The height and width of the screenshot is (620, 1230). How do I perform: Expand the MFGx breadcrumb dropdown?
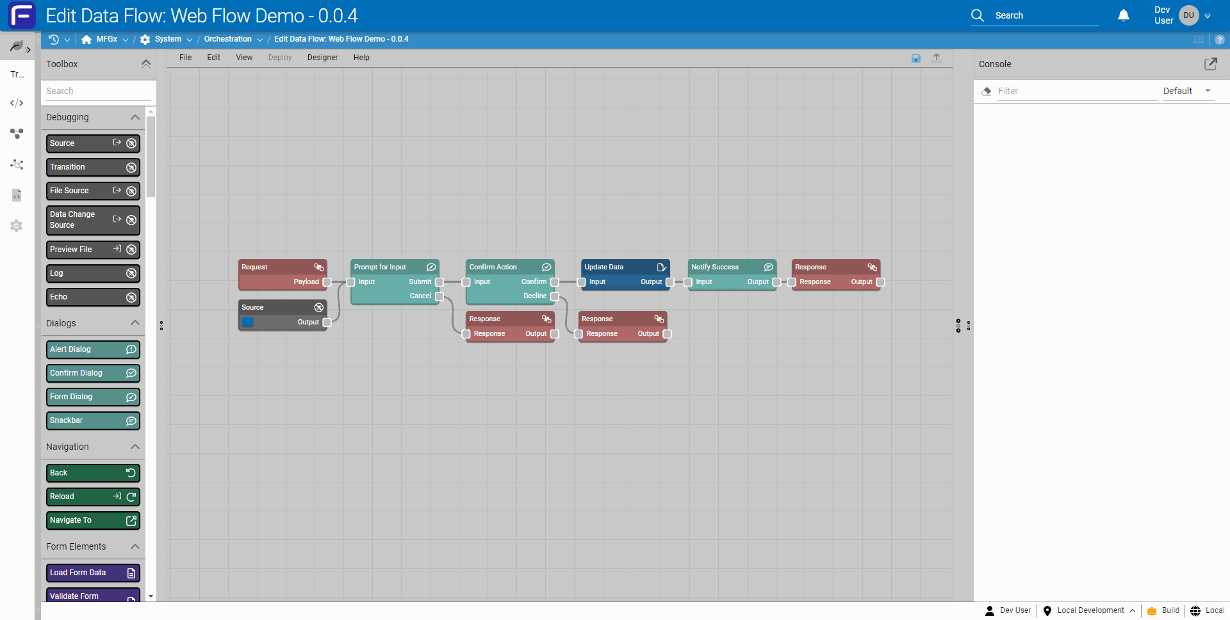click(126, 40)
